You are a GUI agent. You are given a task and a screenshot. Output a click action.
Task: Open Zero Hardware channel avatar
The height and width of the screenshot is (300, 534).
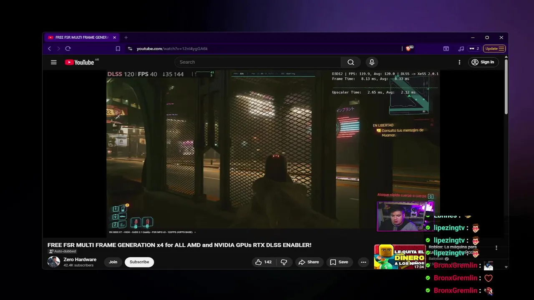pos(53,262)
